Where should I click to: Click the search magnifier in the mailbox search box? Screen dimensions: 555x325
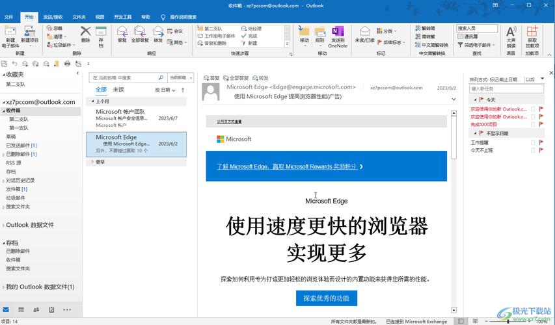(x=161, y=77)
